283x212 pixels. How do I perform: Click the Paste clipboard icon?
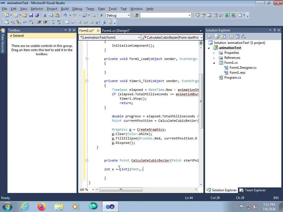(57, 15)
